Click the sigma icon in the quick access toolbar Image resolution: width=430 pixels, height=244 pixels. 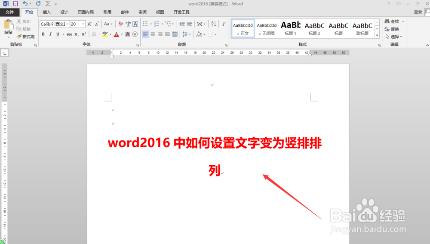point(48,3)
